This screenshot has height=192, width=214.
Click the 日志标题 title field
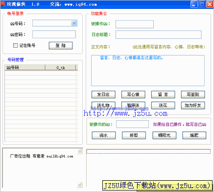(x=159, y=34)
